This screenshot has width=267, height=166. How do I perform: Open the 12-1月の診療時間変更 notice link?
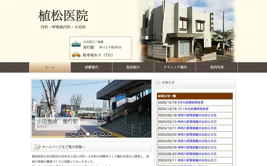pos(193,109)
